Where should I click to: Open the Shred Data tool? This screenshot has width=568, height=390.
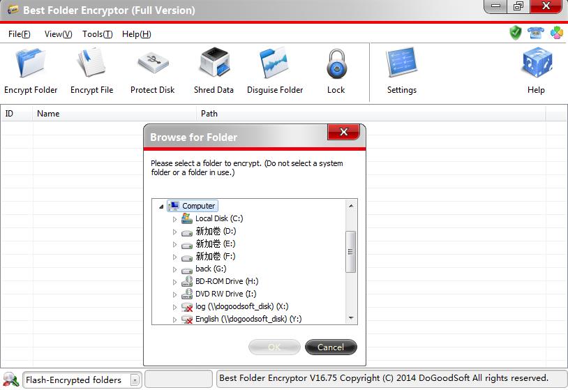click(x=214, y=71)
